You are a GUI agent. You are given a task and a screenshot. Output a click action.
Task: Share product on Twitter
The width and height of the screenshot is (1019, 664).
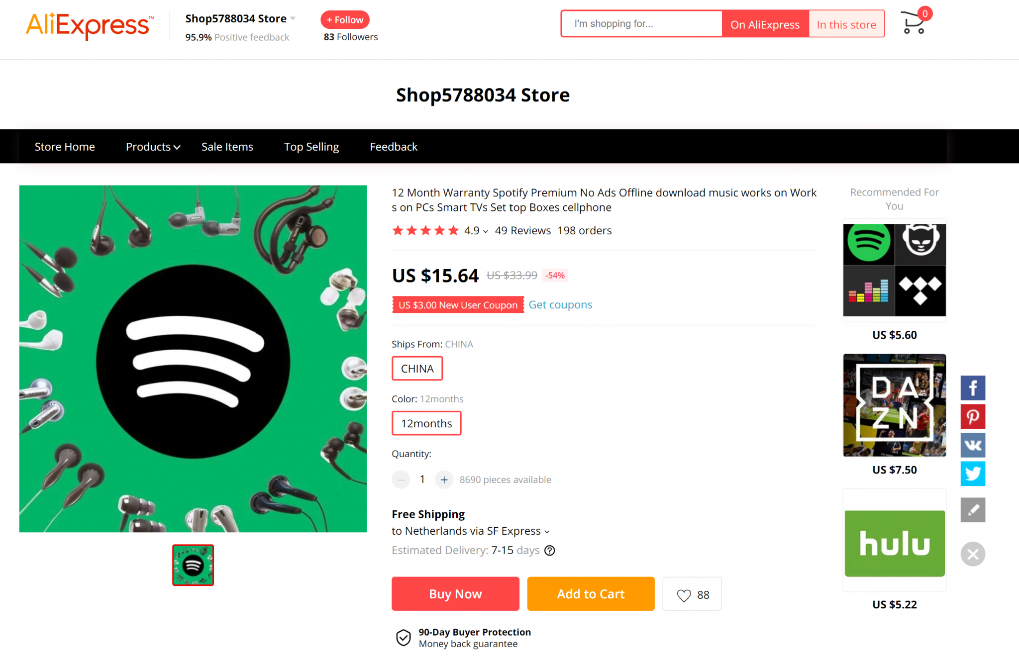[x=973, y=474]
